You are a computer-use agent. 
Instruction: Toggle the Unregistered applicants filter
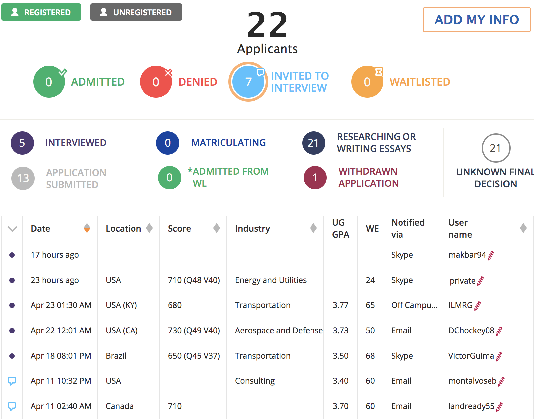(136, 12)
